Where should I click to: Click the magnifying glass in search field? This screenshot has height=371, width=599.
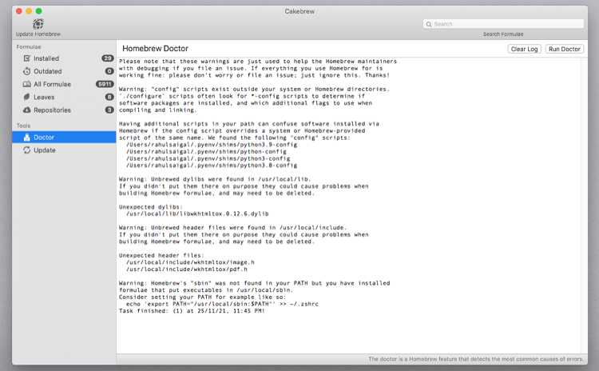pyautogui.click(x=429, y=24)
